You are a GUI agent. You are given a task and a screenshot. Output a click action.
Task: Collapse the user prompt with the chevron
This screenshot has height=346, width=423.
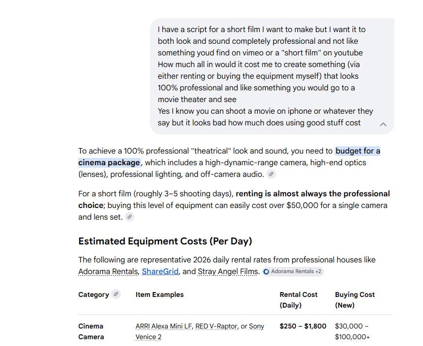(383, 124)
